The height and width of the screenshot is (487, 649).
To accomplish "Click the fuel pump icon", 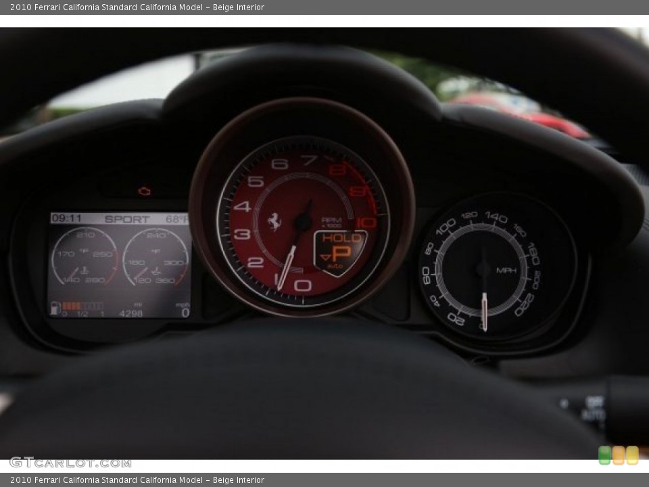I will point(55,308).
